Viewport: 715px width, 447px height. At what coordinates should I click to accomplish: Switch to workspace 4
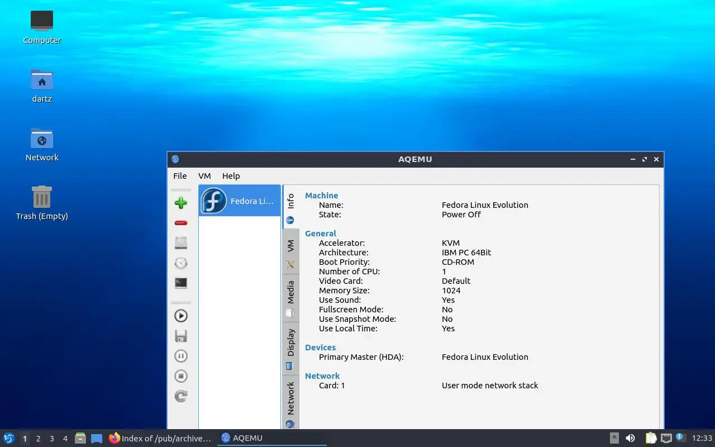coord(65,439)
